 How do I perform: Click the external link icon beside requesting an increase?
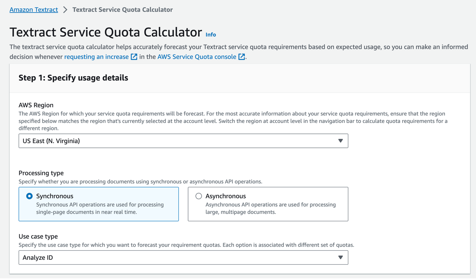[134, 57]
